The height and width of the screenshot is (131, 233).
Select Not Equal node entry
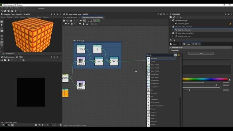[x=161, y=122]
